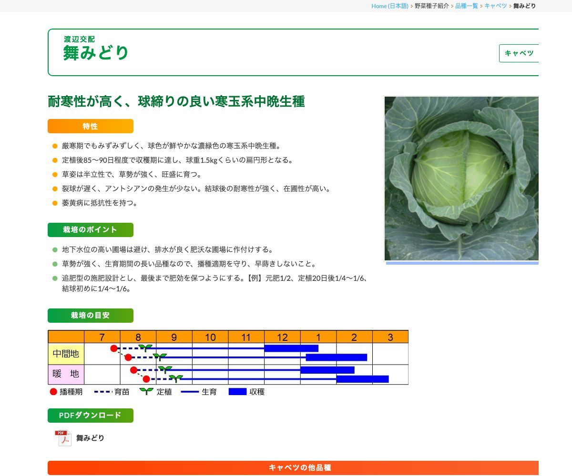Click the PDFダウンロード section header
Image resolution: width=572 pixels, height=476 pixels.
(90, 415)
